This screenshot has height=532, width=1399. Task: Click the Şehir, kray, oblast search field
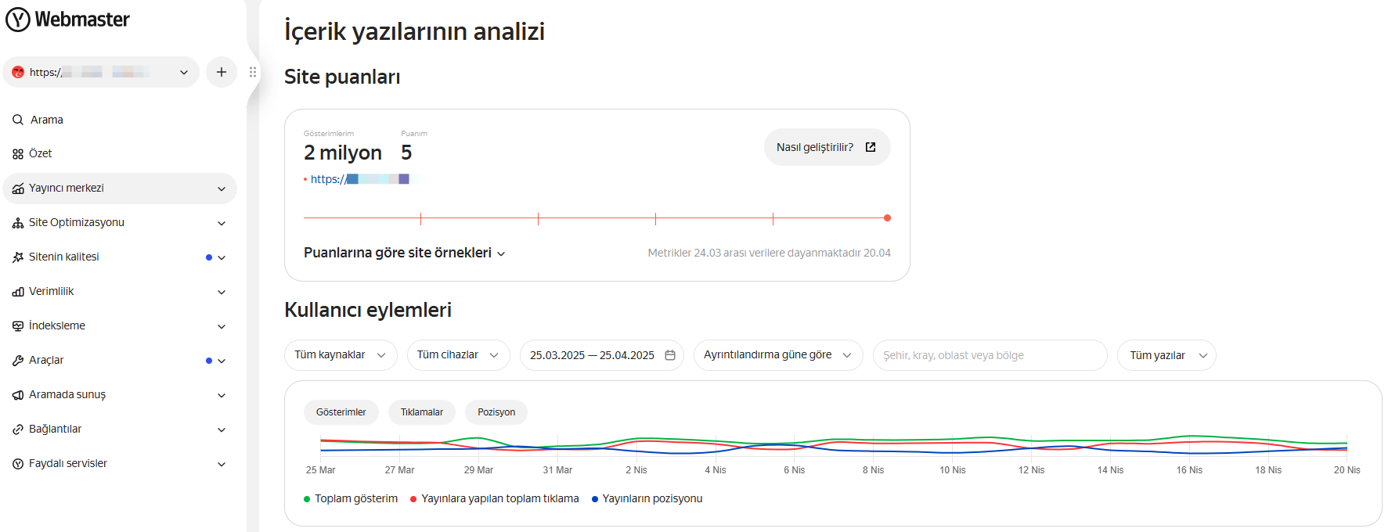[x=990, y=355]
